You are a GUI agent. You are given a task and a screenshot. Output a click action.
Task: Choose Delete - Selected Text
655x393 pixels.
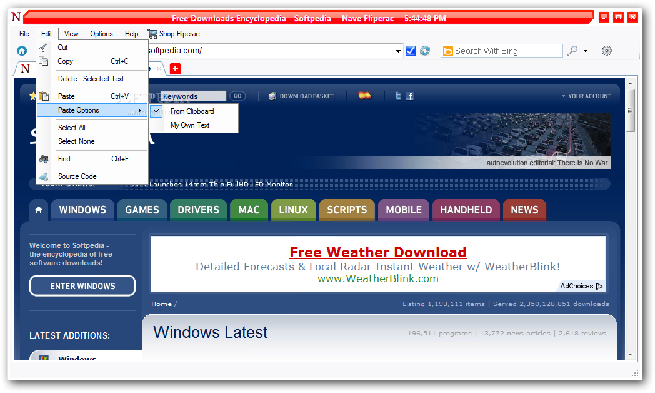click(92, 79)
